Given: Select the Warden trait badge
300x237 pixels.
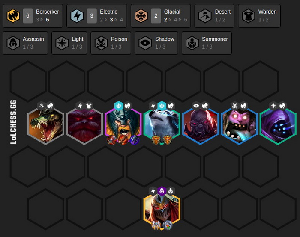Looking at the screenshot, I should point(259,16).
